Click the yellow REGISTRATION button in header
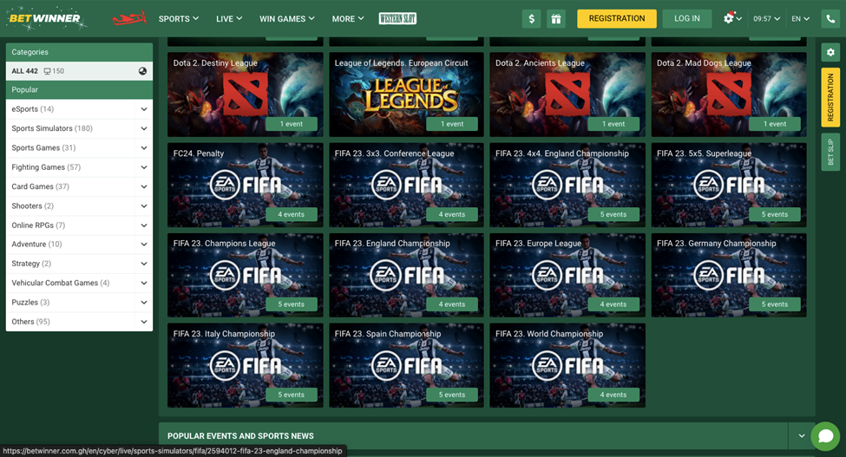846x457 pixels. [617, 18]
